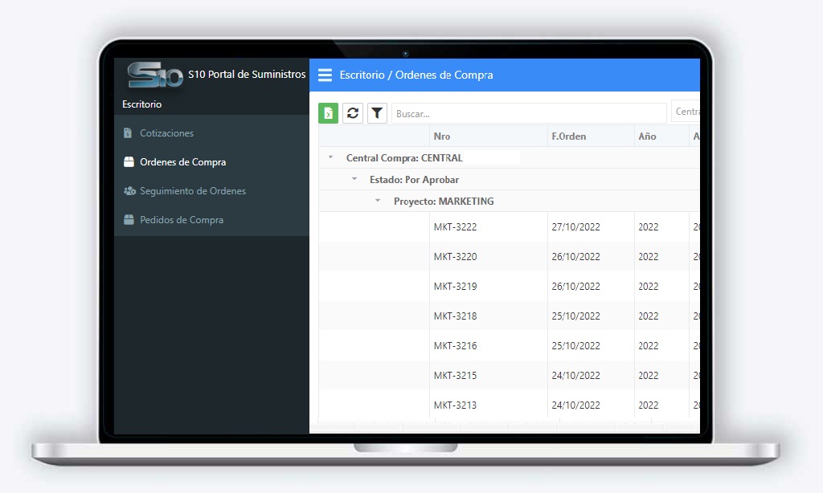Click the S10 Portal de Suministros title
Screen dimensions: 823x493
[x=247, y=75]
